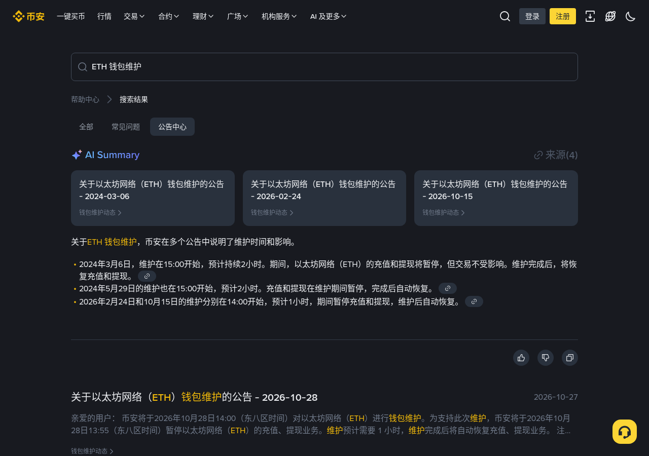The height and width of the screenshot is (456, 649).
Task: Open 钱包维护动态 in the 2024-03-06 card
Action: 100,213
